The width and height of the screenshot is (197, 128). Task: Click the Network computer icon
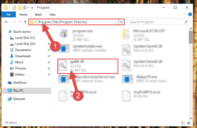[10, 99]
